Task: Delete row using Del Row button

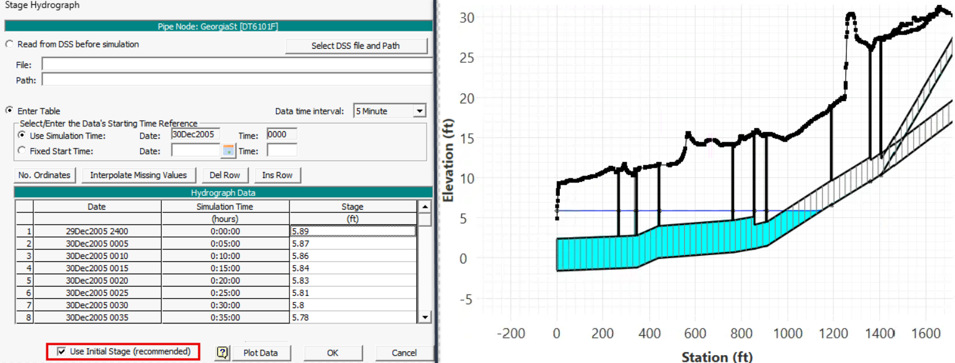Action: tap(225, 175)
